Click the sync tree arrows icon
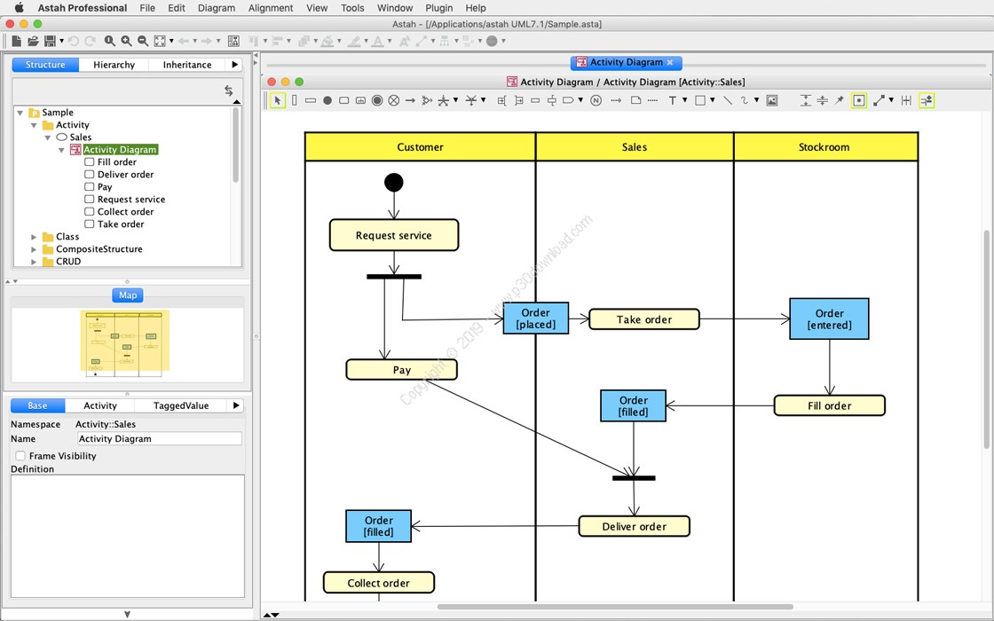Image resolution: width=994 pixels, height=621 pixels. click(229, 90)
